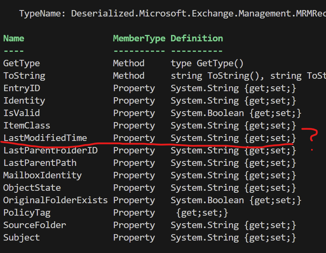Click the Name column header
The width and height of the screenshot is (326, 253).
(14, 39)
